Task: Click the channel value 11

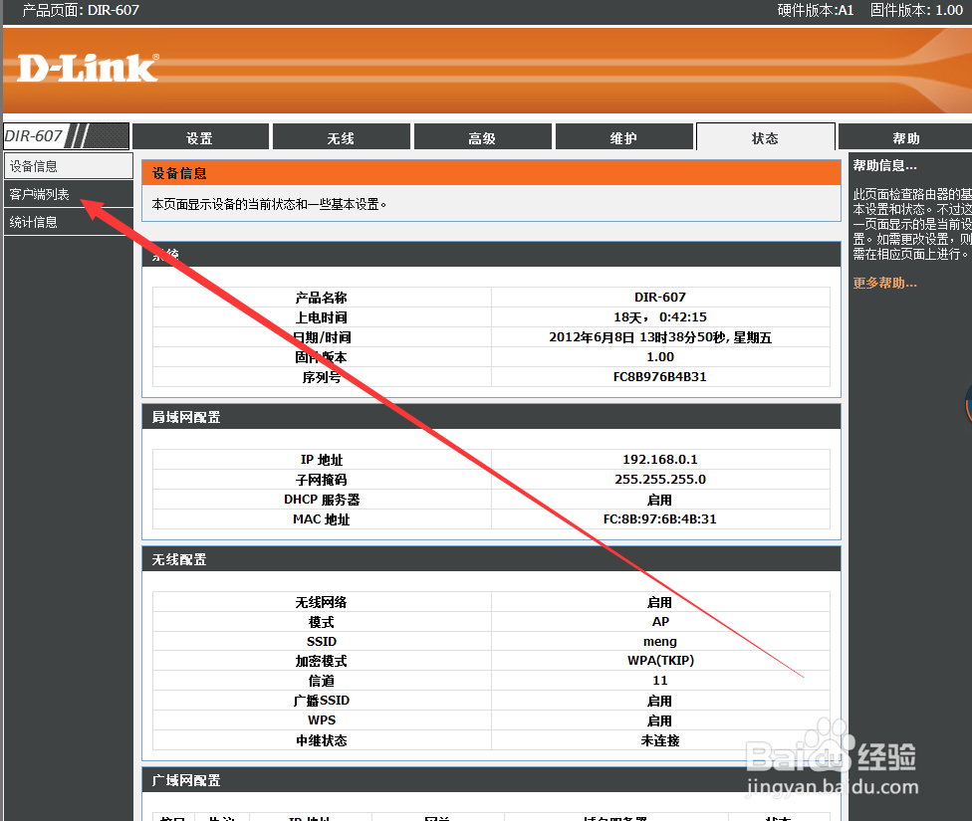Action: 660,681
